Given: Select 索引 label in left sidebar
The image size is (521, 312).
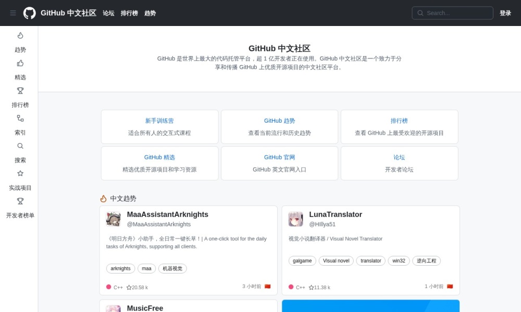Looking at the screenshot, I should (x=20, y=133).
